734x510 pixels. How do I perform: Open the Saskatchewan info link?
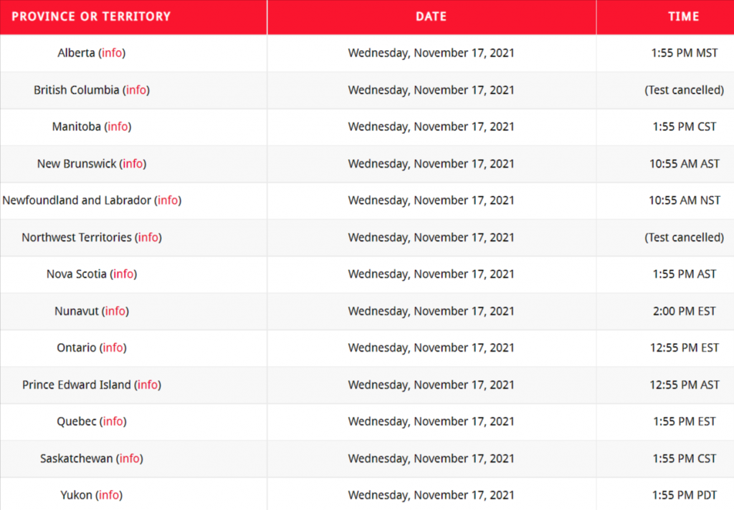130,458
